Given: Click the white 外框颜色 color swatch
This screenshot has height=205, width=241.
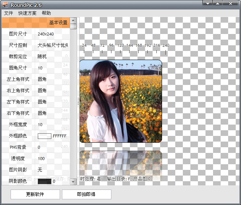Looking at the screenshot, I should (x=45, y=136).
